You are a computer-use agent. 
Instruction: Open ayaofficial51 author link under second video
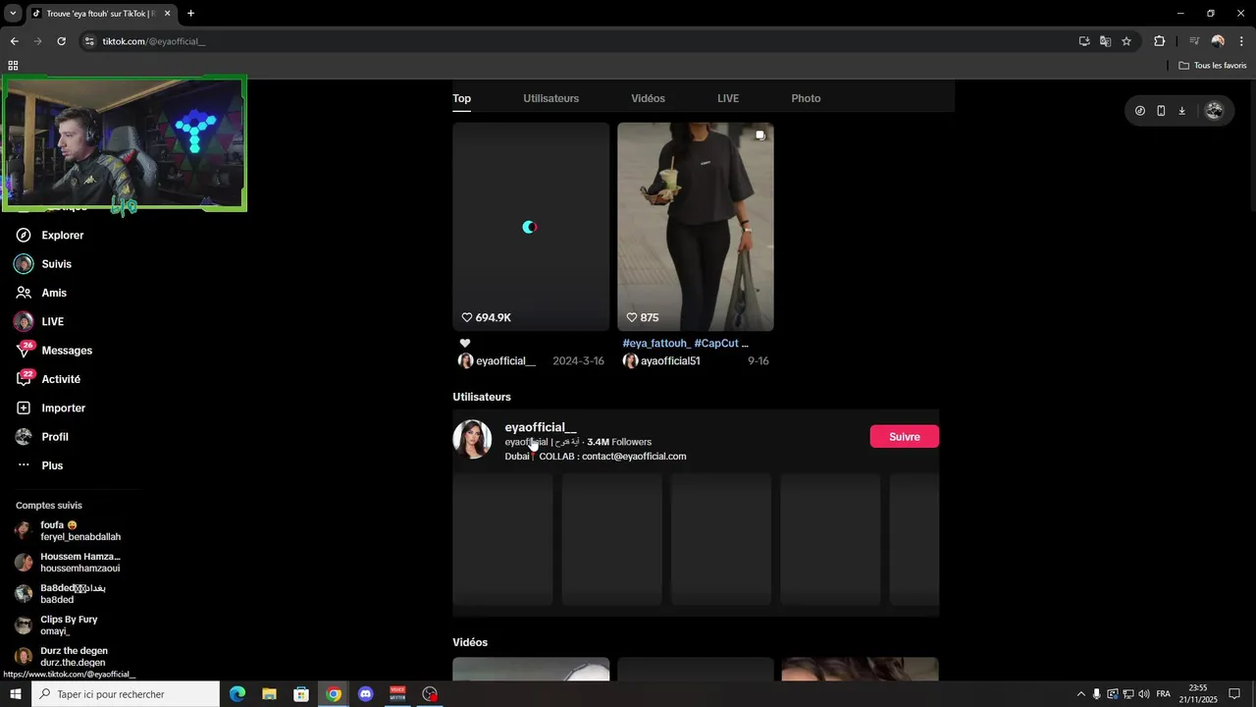(x=670, y=361)
